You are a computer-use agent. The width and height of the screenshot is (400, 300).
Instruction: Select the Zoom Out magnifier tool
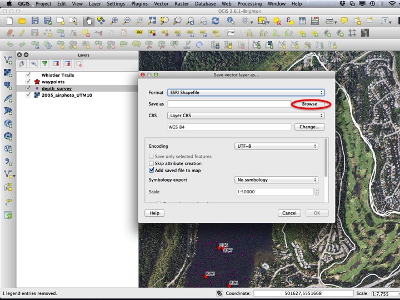[x=127, y=21]
